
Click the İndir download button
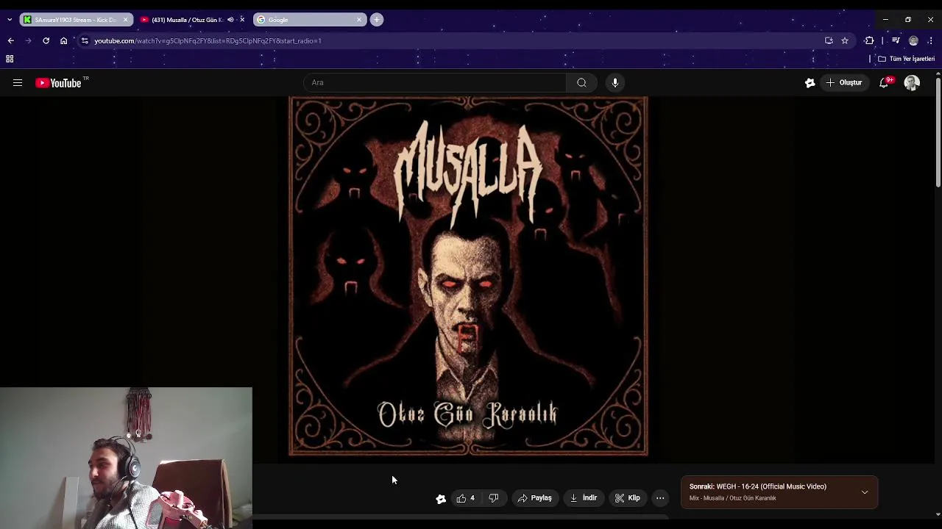pyautogui.click(x=583, y=498)
